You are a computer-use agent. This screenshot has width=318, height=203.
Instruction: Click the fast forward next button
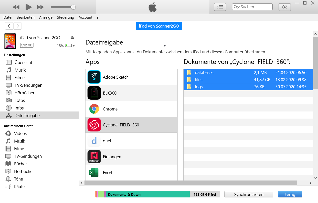[40, 7]
